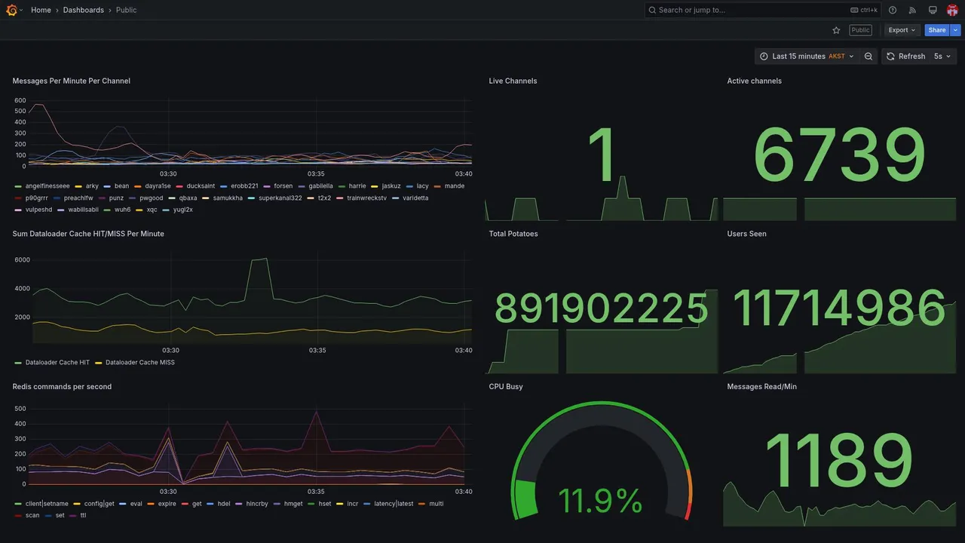
Task: Star this dashboard as favorite
Action: click(836, 30)
